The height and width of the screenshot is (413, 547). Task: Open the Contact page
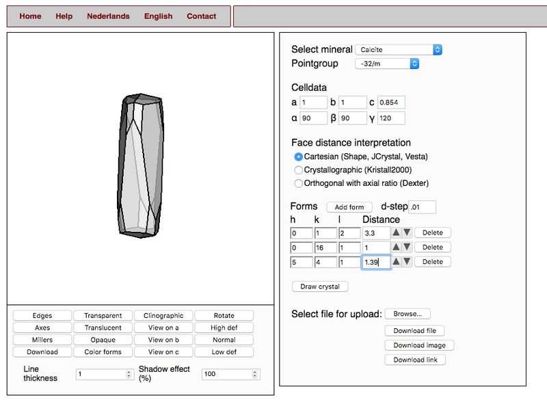click(201, 16)
